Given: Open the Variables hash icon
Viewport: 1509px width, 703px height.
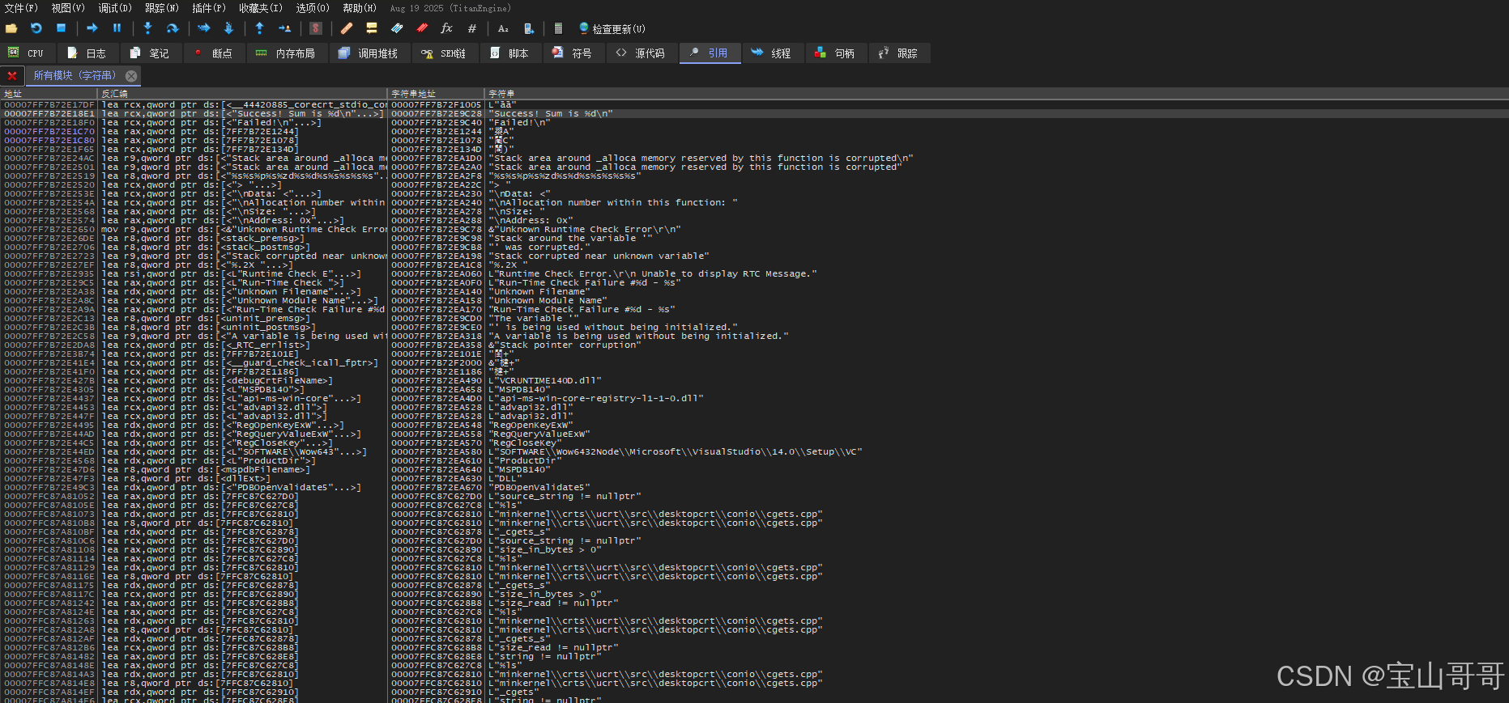Looking at the screenshot, I should tap(471, 28).
